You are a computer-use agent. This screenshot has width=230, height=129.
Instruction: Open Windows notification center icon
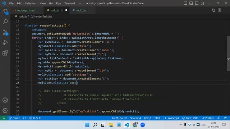(x=224, y=125)
